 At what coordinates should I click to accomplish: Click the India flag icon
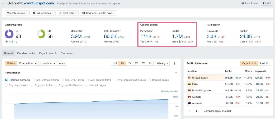(189, 84)
